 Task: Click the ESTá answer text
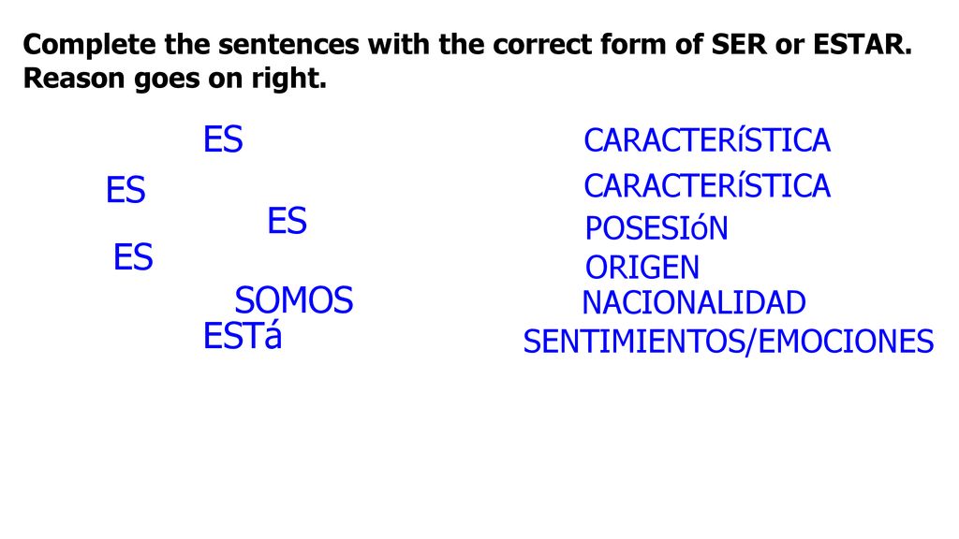(x=243, y=336)
